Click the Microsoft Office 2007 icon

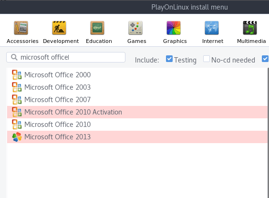click(17, 100)
